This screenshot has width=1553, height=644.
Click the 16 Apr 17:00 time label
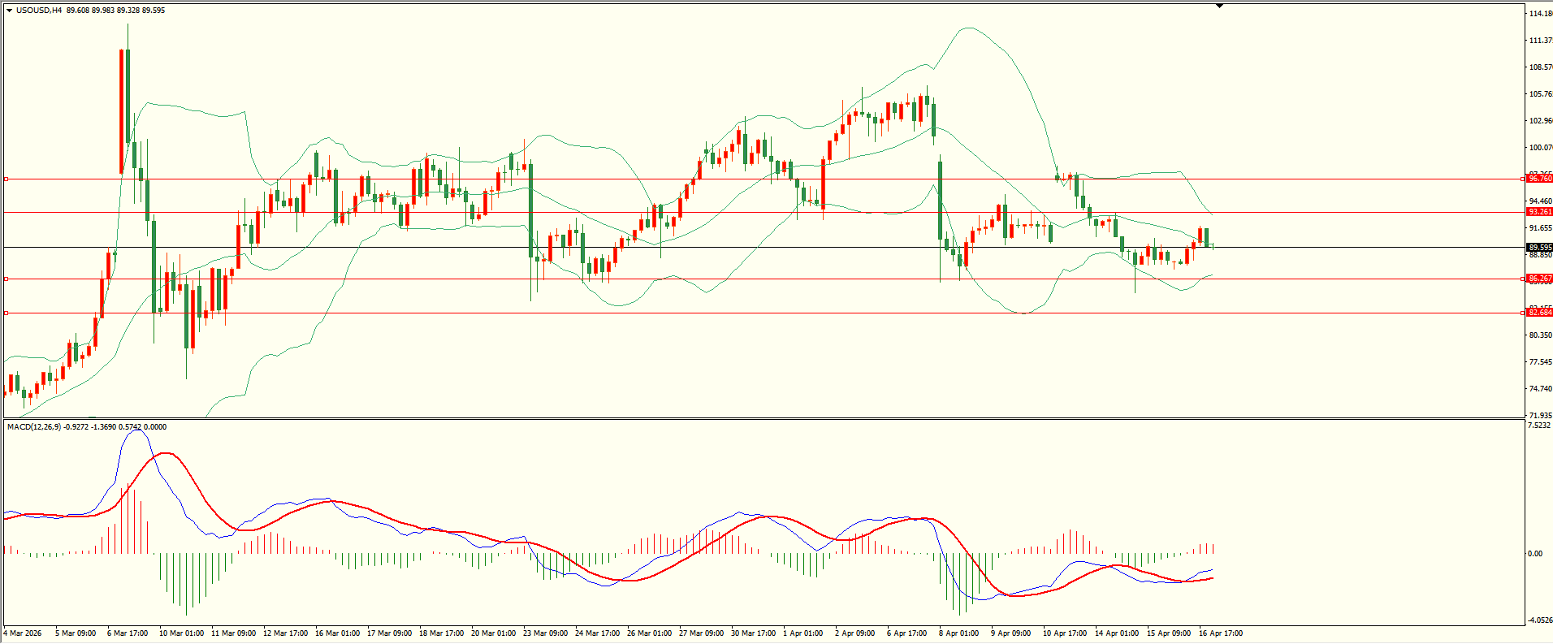coord(1220,633)
